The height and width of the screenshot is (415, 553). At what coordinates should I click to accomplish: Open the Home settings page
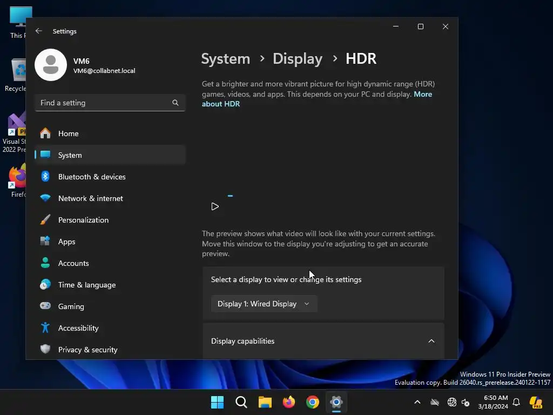(110, 133)
